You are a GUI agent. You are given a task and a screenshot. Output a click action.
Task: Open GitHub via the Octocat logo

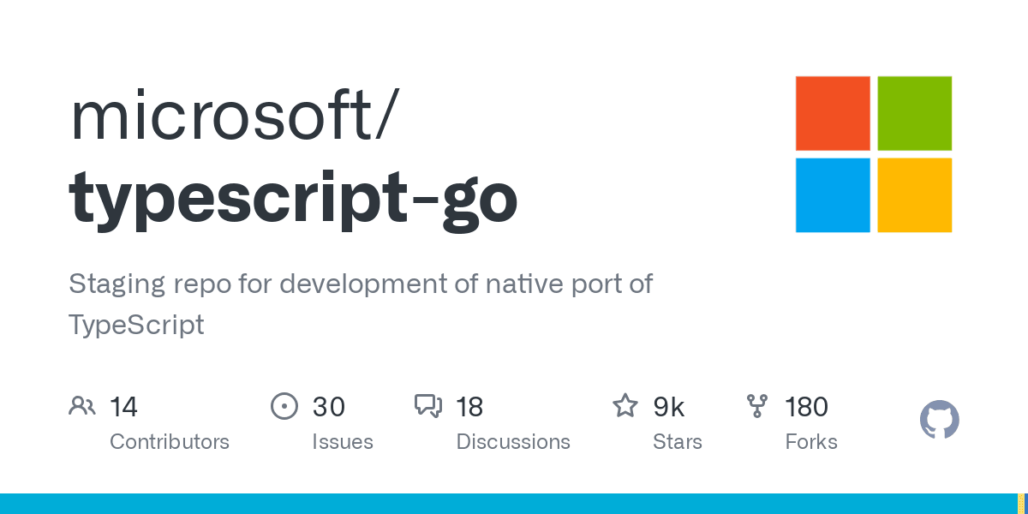[x=939, y=420]
